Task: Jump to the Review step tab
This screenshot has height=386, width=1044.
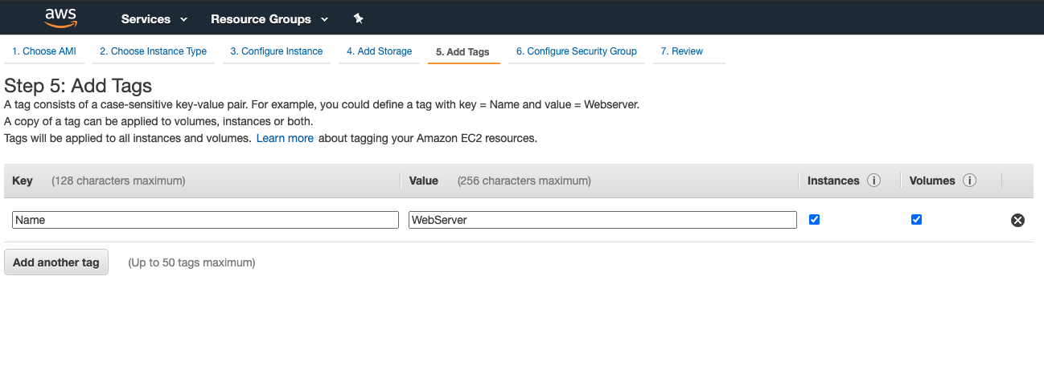Action: click(x=681, y=51)
